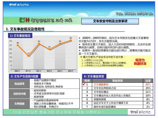Click the red 42% ratio cell

coord(148,84)
